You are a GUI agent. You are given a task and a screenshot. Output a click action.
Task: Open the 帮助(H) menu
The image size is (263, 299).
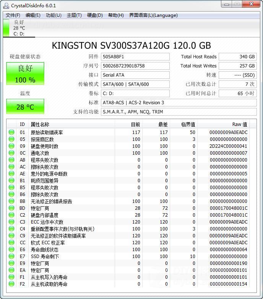pos(116,15)
